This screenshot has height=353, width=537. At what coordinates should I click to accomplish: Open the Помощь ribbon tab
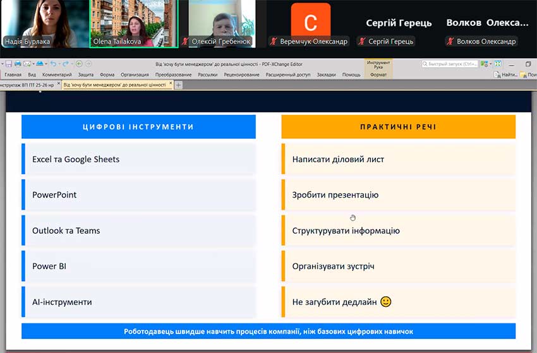[351, 75]
